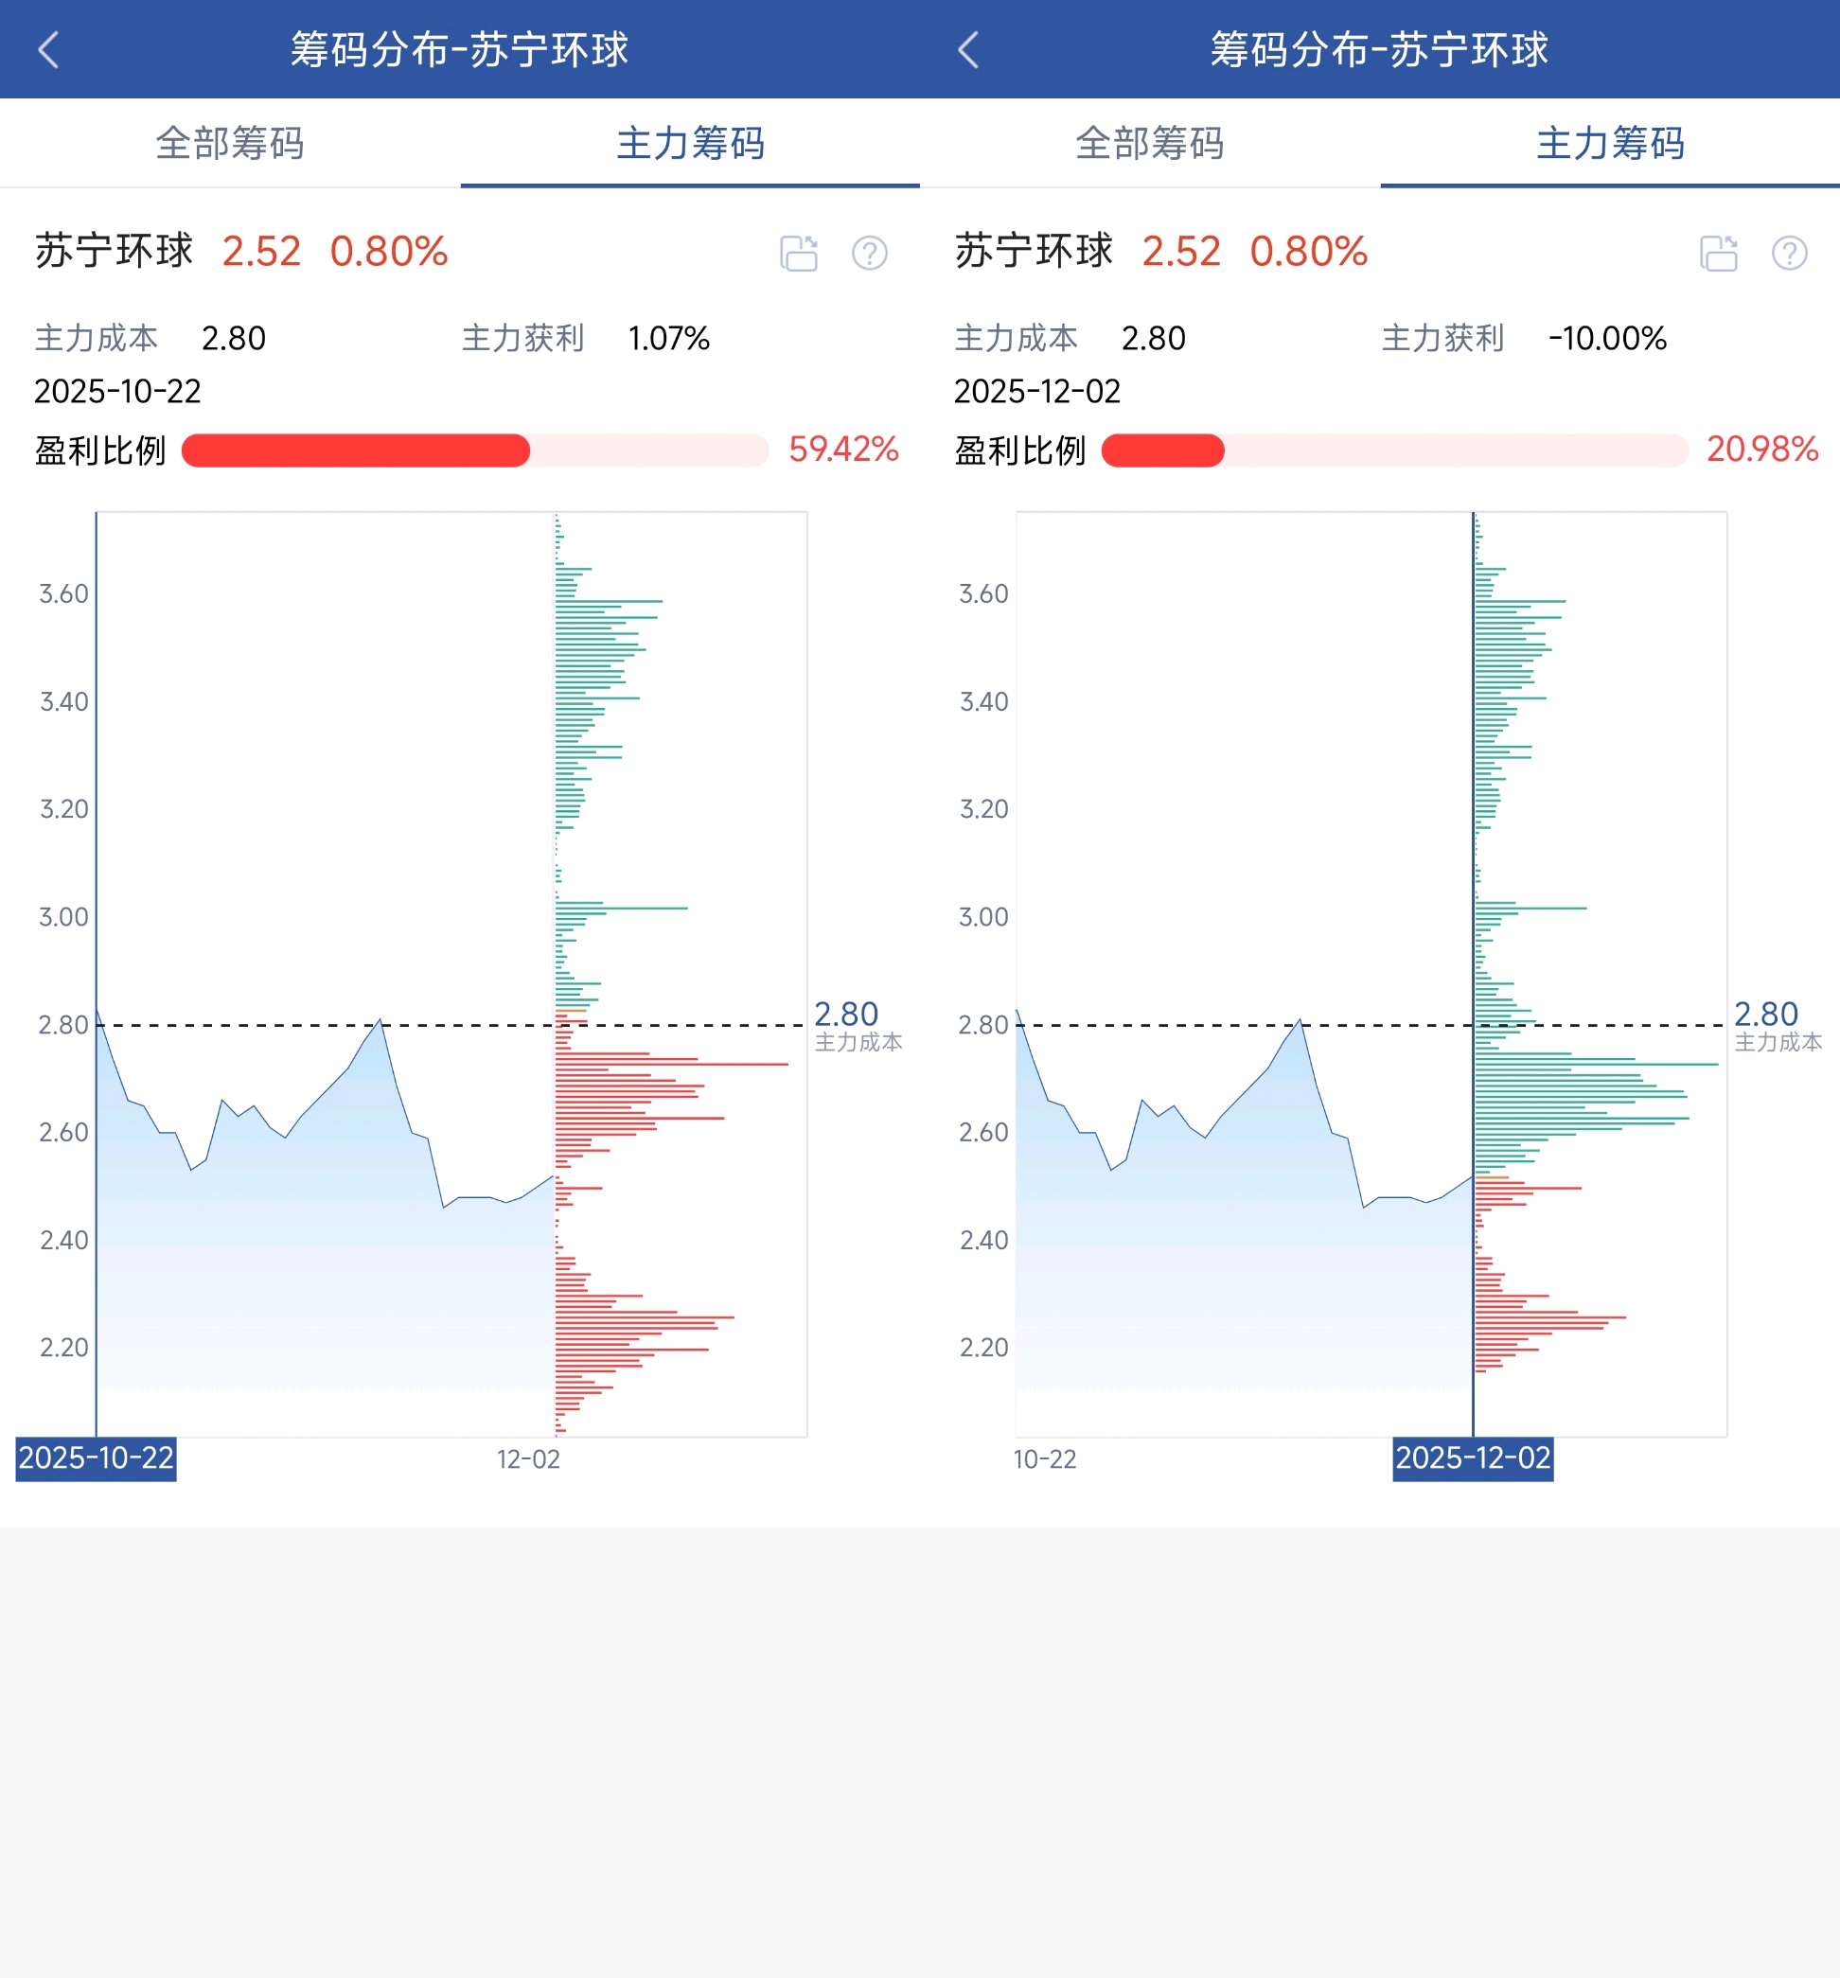1840x1978 pixels.
Task: Click 12-02 axis label in left chart
Action: tap(528, 1459)
